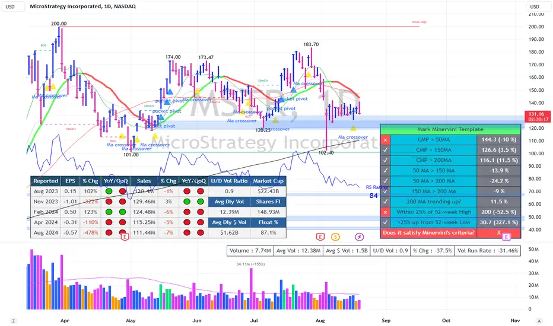
Task: Click the 144.3 (-10 %) value cell
Action: (498, 139)
